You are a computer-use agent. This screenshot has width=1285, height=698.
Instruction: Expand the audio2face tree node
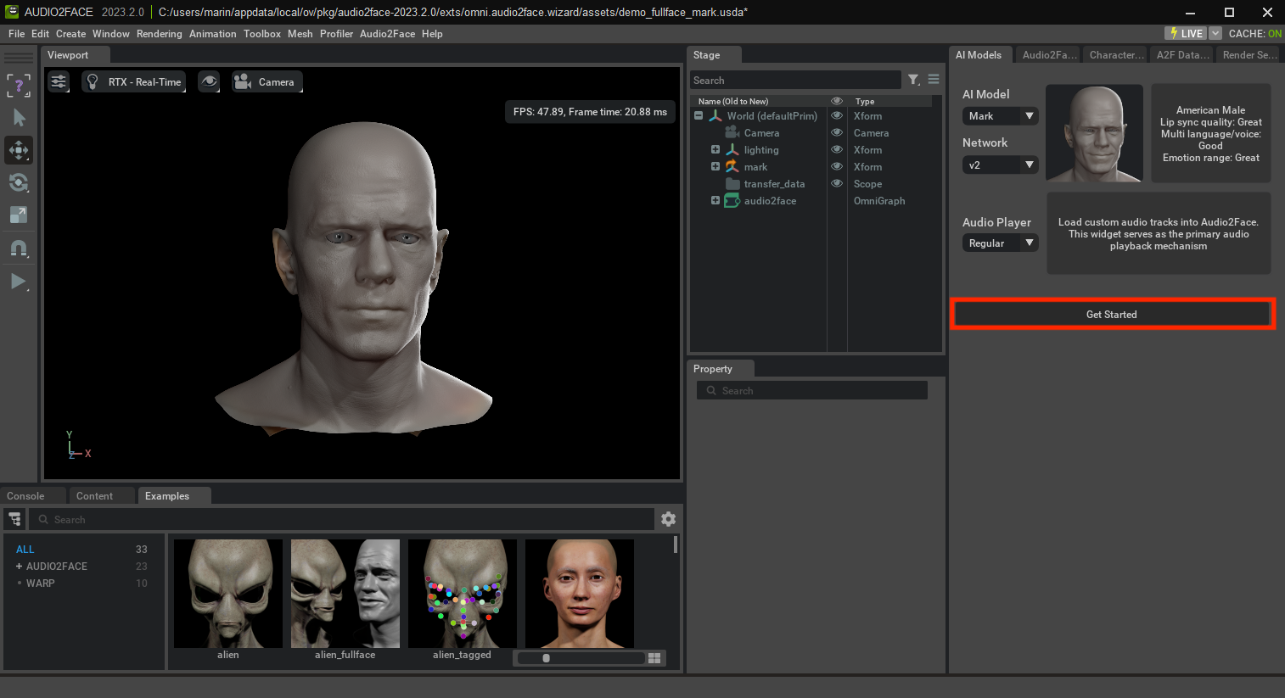pyautogui.click(x=715, y=201)
